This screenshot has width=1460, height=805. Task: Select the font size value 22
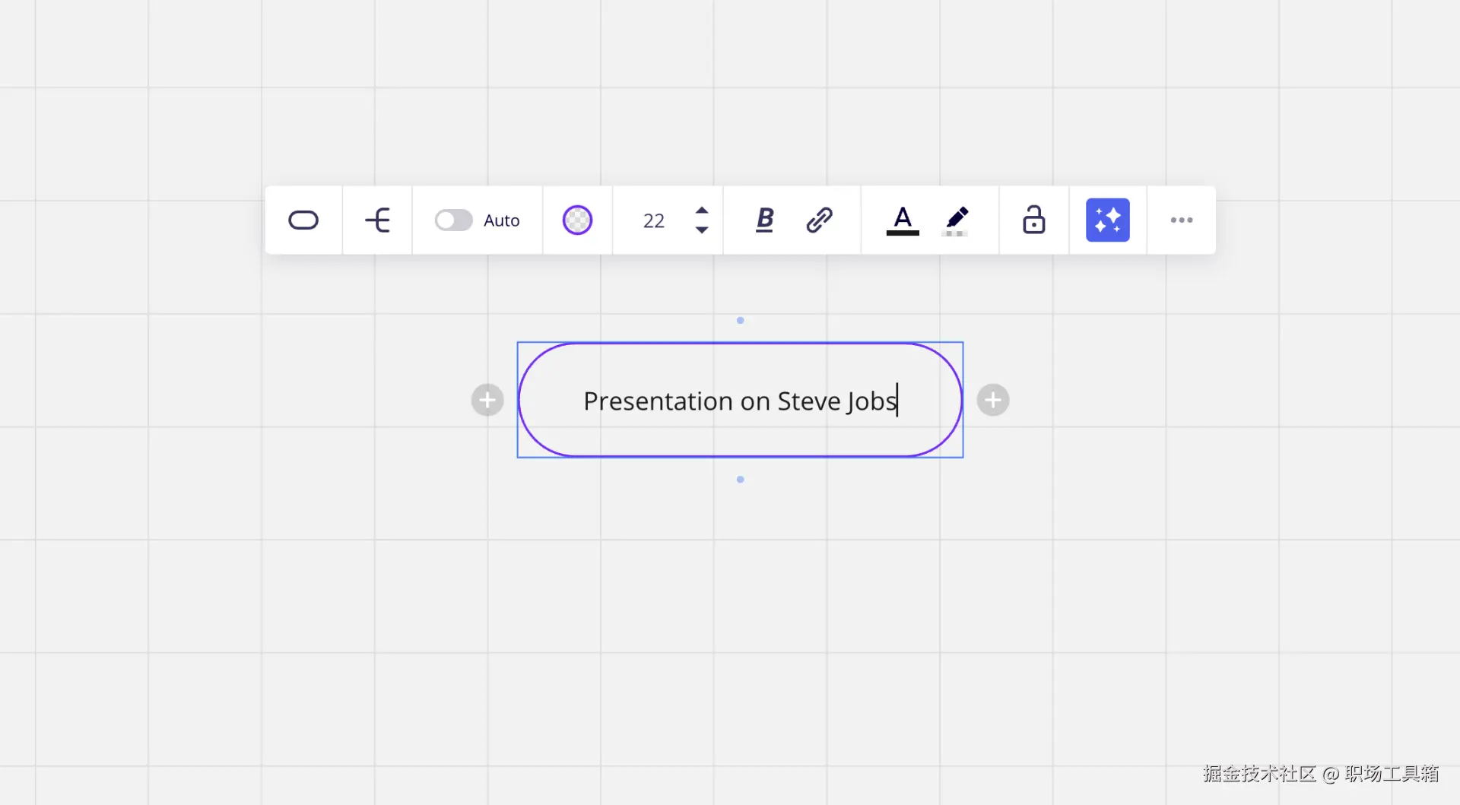[x=654, y=221]
